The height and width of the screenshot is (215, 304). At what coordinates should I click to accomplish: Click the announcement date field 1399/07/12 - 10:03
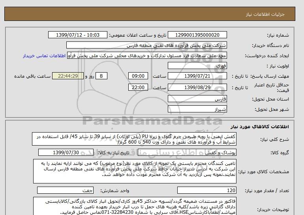(77, 35)
